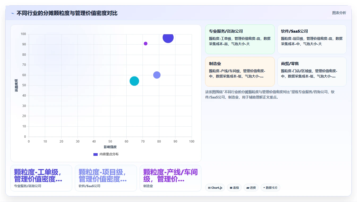Click the legend color box for 内容重点分布

(x=96, y=154)
